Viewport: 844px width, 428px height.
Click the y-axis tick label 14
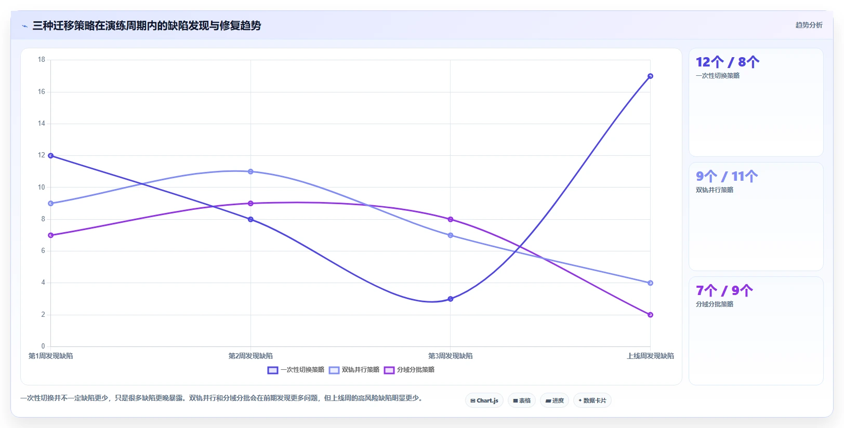point(42,124)
